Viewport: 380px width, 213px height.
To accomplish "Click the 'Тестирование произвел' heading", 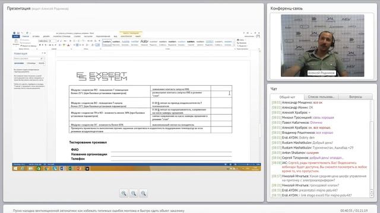I will tap(88, 143).
